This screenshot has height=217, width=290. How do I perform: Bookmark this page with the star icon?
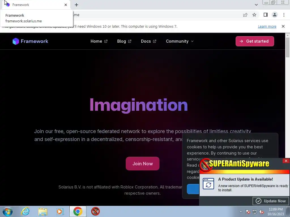(254, 15)
